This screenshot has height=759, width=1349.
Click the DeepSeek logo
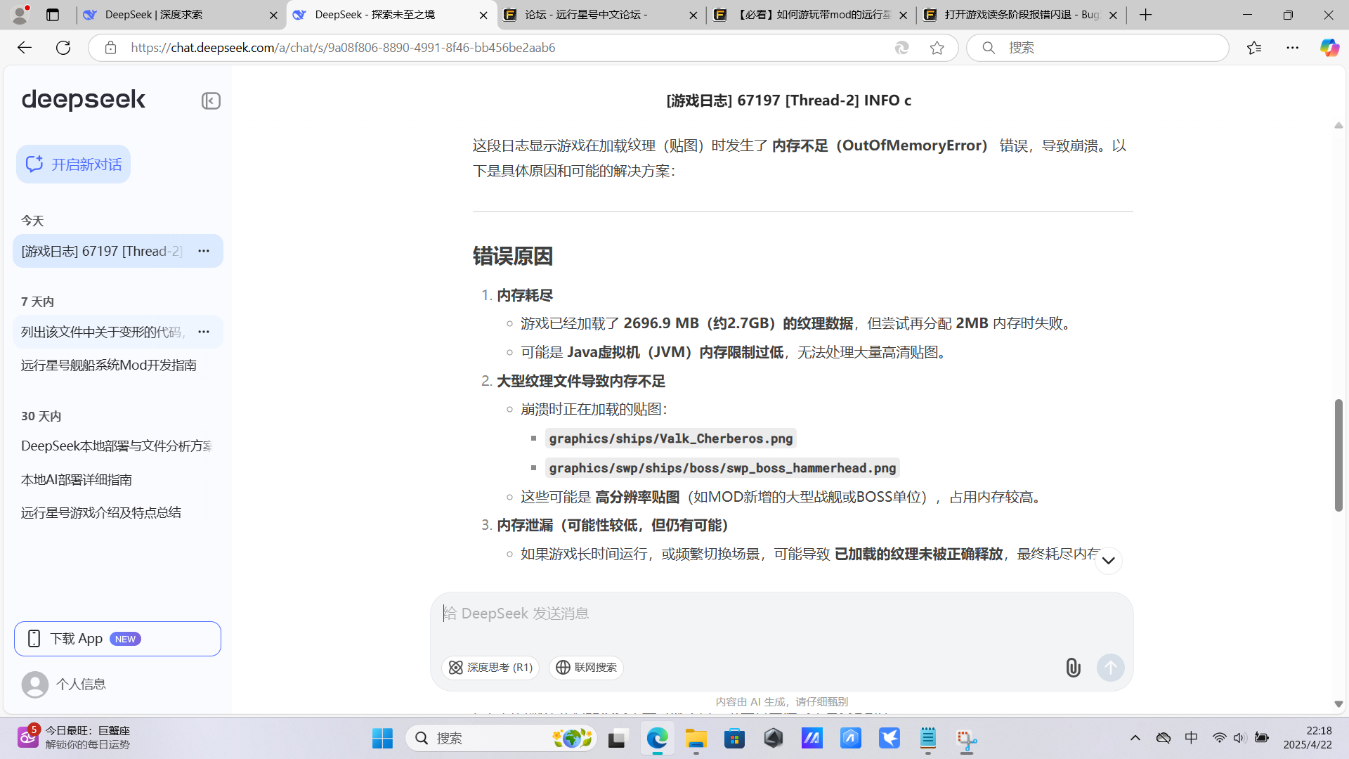82,100
